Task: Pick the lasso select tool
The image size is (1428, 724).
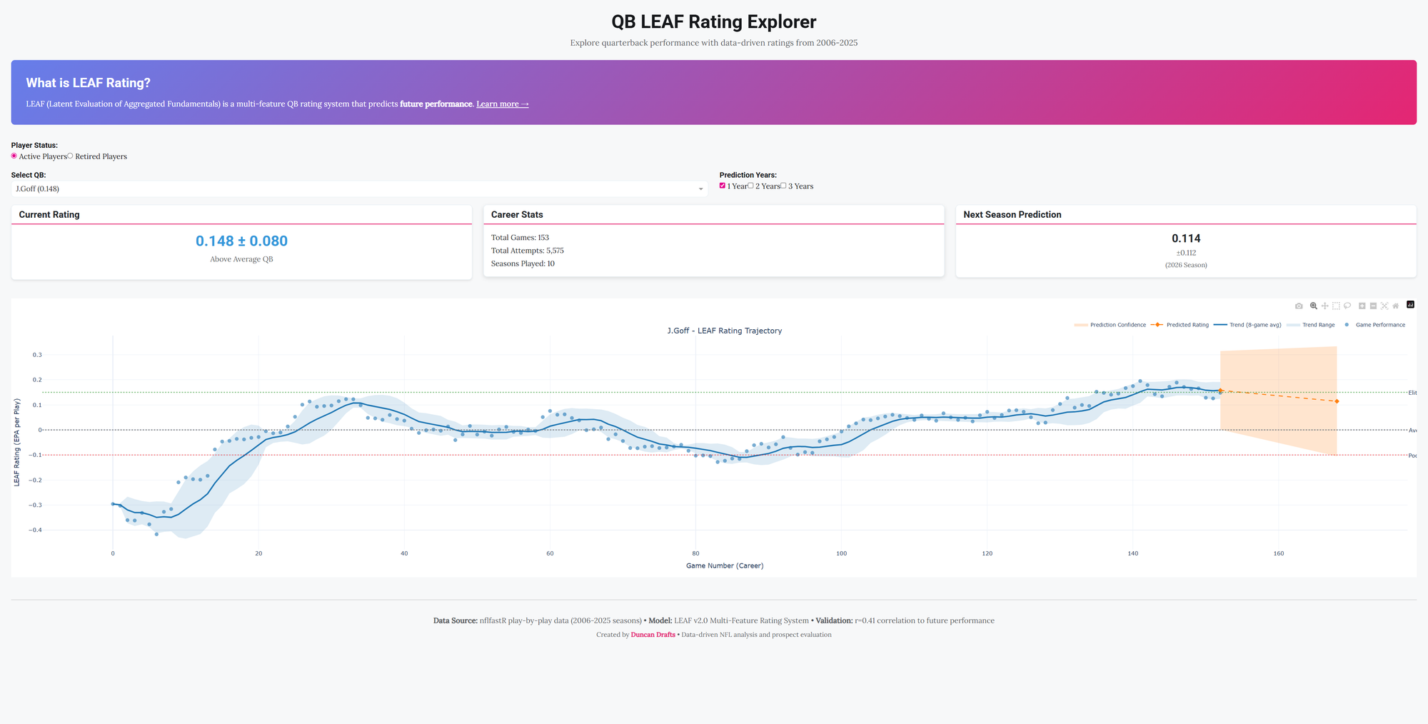Action: point(1348,306)
